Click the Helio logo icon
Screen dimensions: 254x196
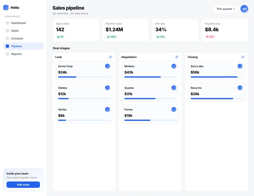[6, 8]
